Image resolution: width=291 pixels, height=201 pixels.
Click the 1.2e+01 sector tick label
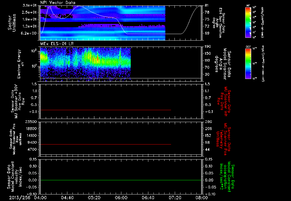30,26
